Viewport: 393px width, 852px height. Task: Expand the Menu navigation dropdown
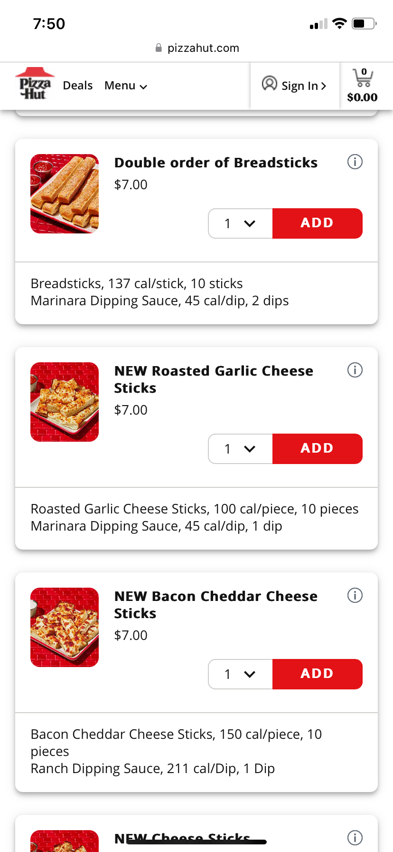126,86
